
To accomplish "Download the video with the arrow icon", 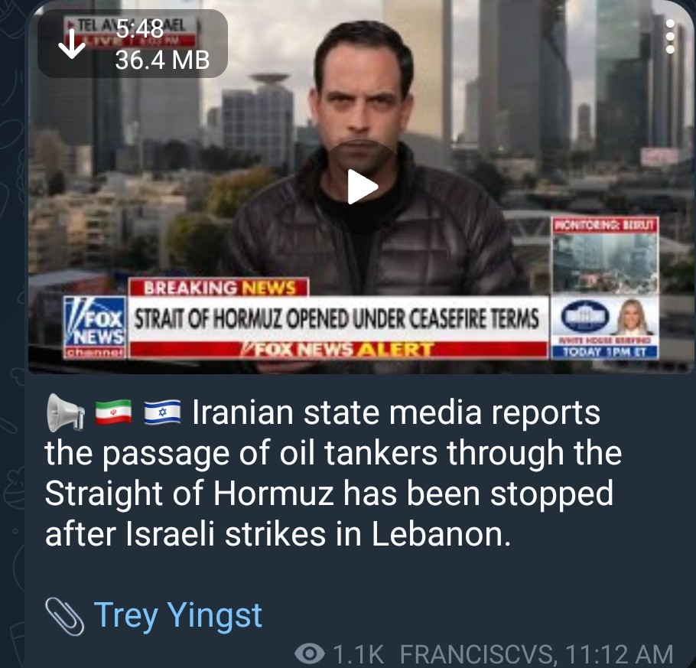I will click(x=72, y=44).
